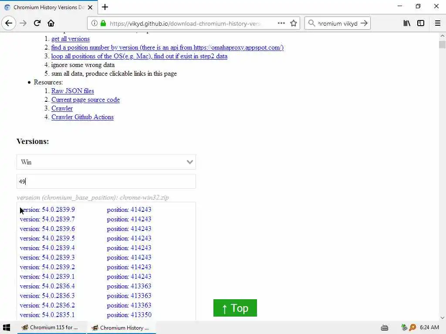Close the Chromium History Versions tab
Screen dimensions: 446x334
(90, 7)
